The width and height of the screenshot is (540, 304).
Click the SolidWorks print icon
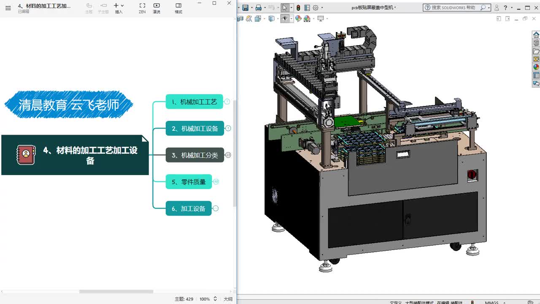click(258, 8)
